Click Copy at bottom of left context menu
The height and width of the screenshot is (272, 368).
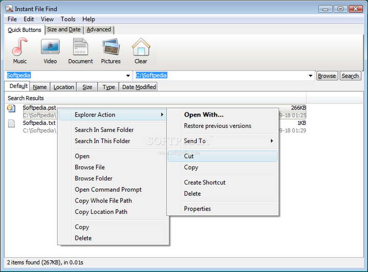pyautogui.click(x=82, y=227)
